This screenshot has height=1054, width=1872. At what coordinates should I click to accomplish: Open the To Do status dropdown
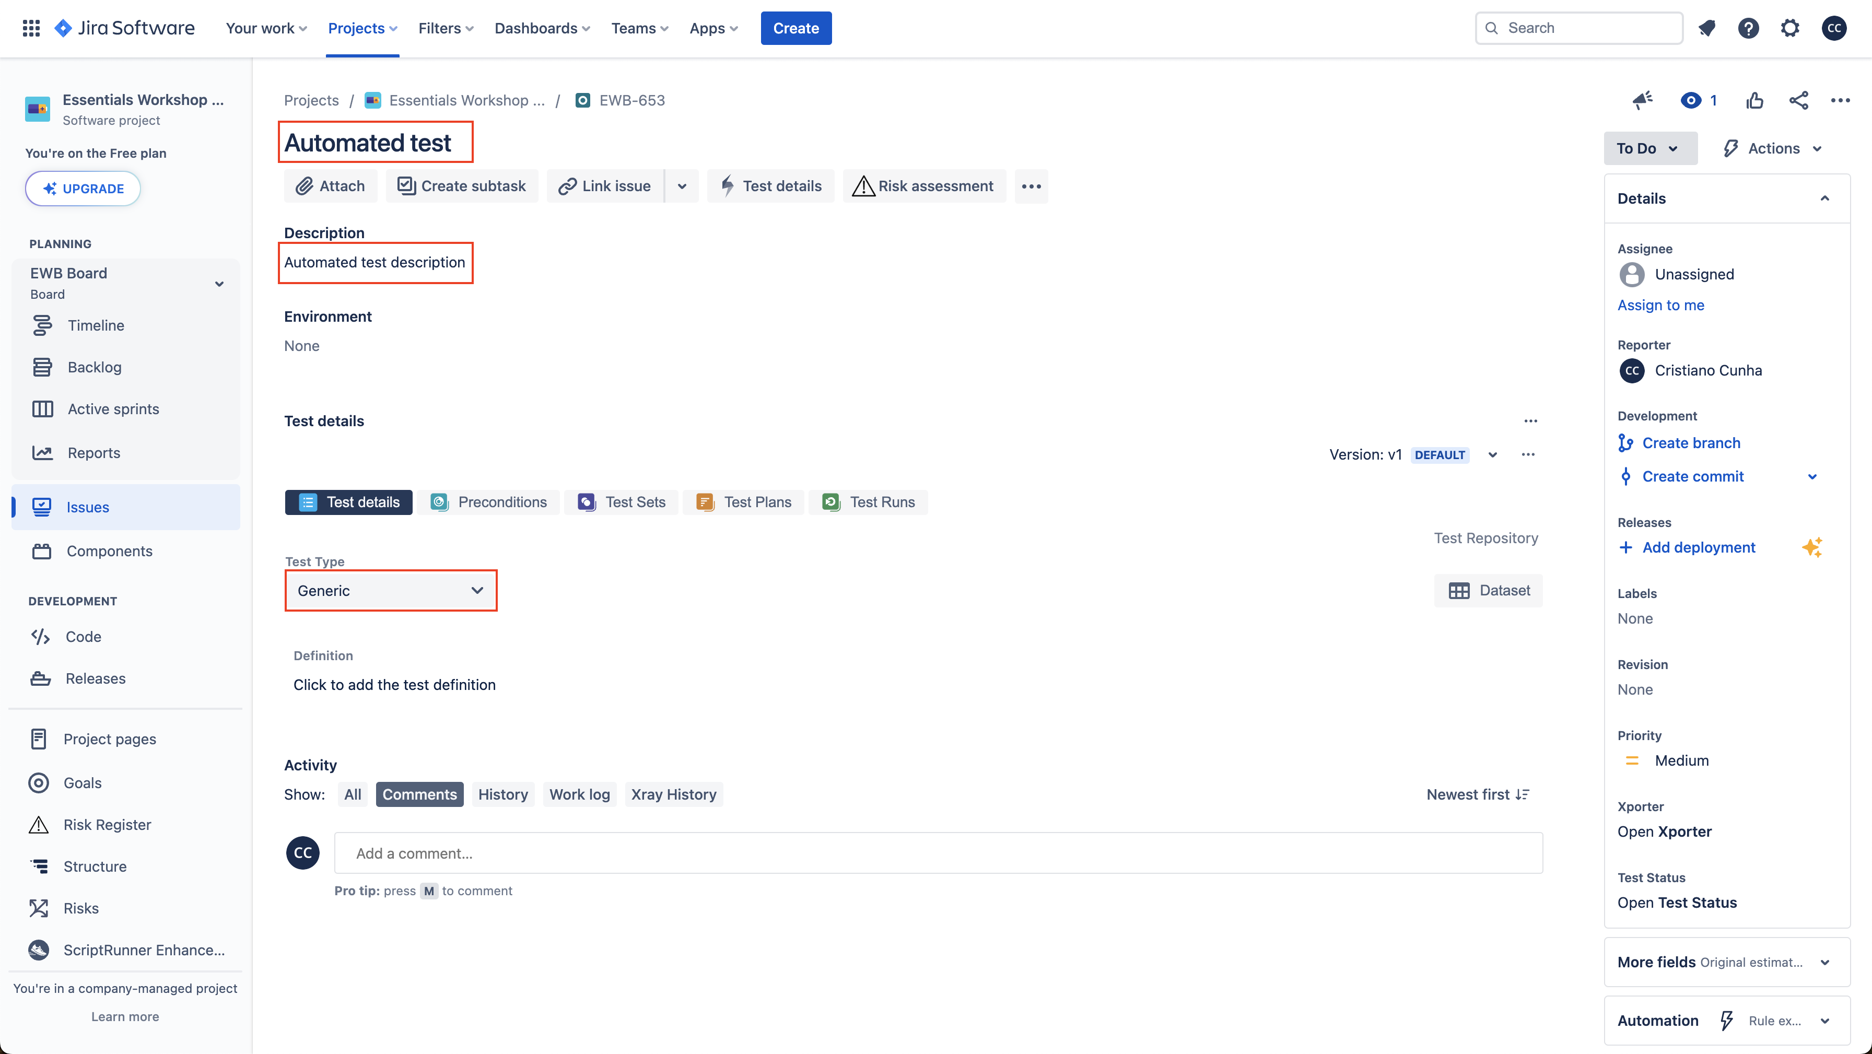click(x=1651, y=148)
